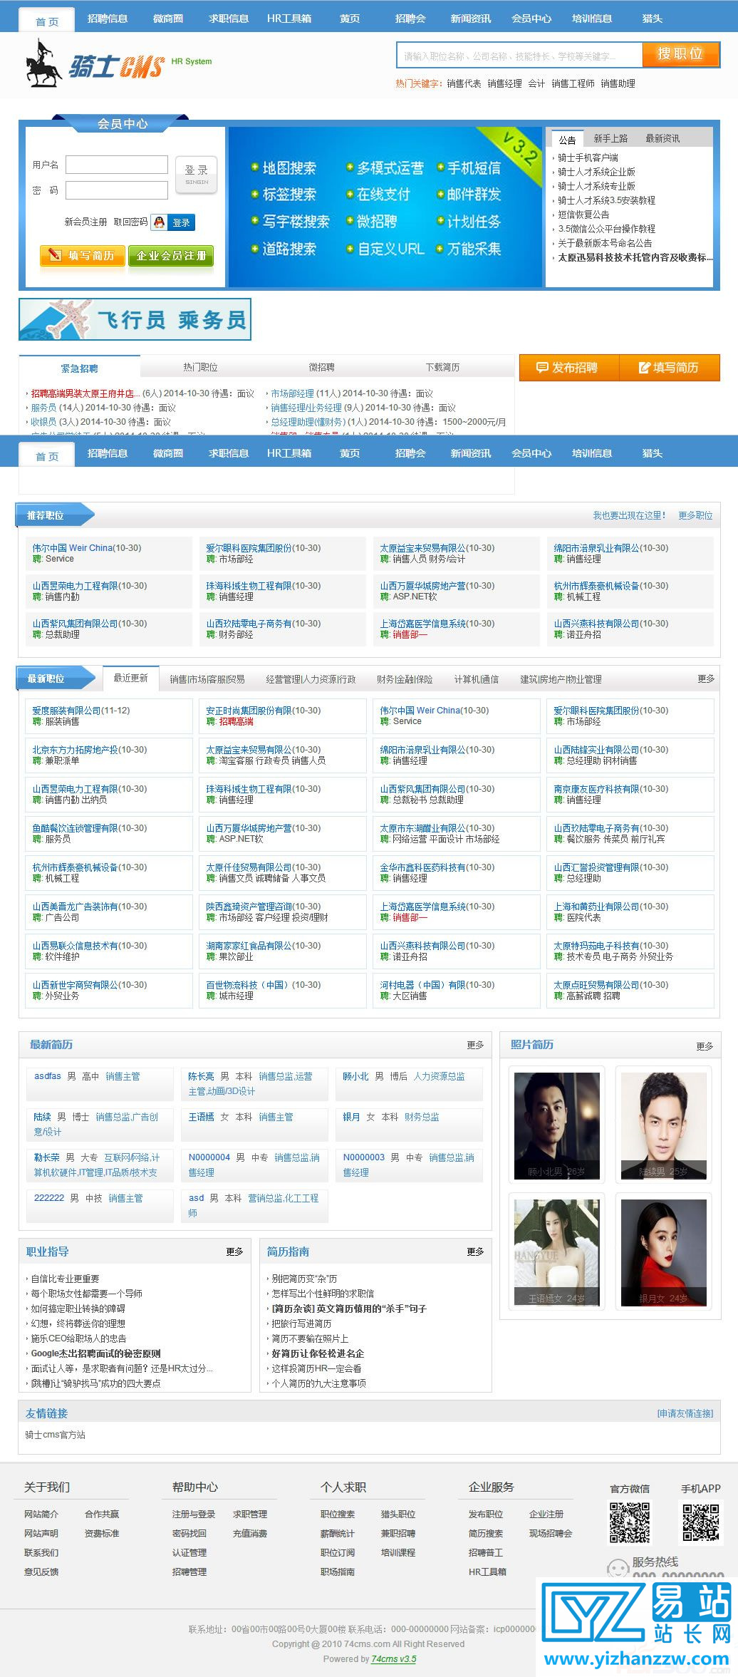The width and height of the screenshot is (738, 1677).
Task: Expand 更多 in the 照片简历 section
Action: point(704,1046)
